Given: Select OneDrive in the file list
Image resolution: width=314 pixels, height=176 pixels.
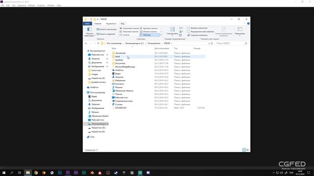Looking at the screenshot, I should [119, 70].
